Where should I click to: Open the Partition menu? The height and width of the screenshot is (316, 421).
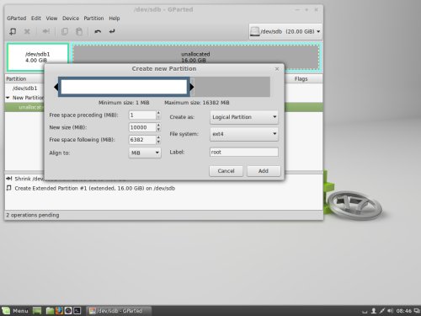tap(93, 19)
